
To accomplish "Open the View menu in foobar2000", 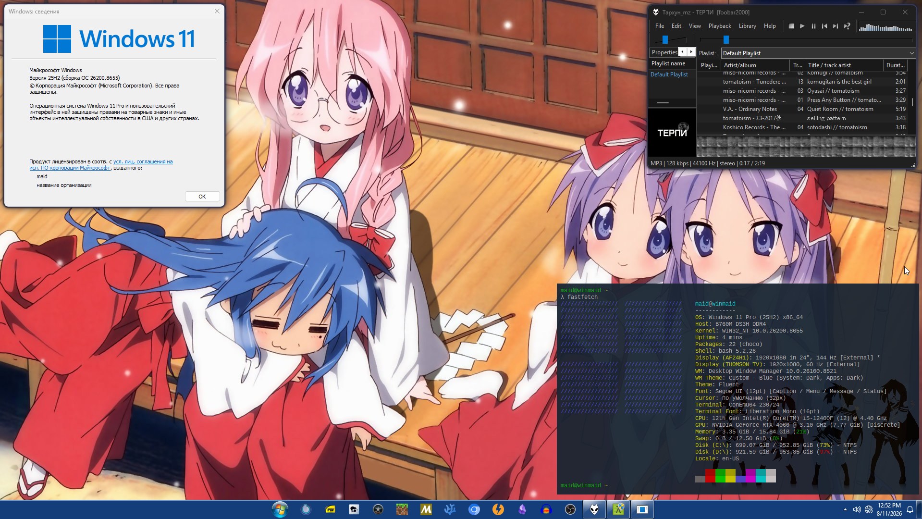I will click(695, 26).
